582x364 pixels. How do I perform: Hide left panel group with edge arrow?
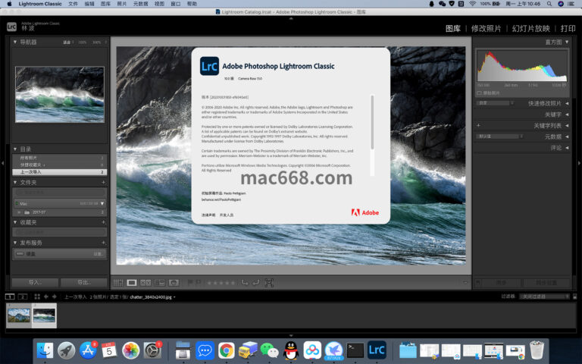click(2, 163)
